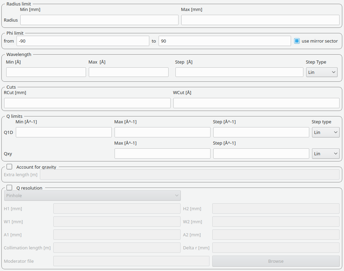
Task: Toggle the use mirror sector checkbox
Action: (297, 41)
